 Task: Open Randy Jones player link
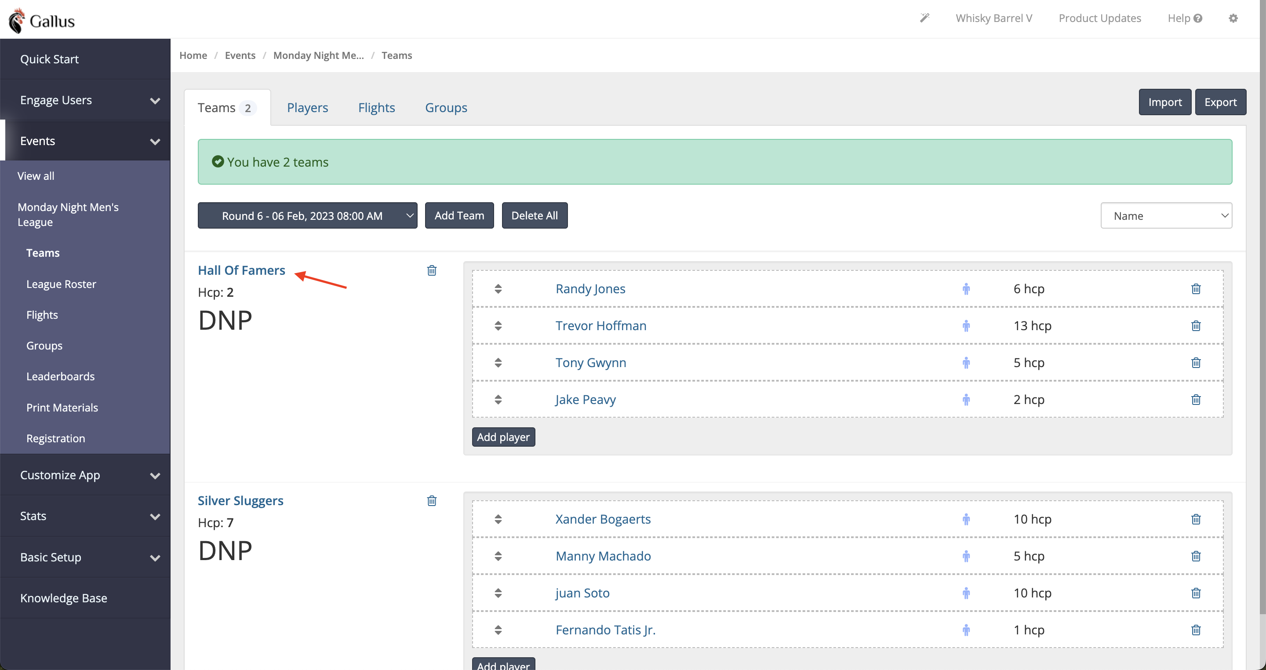point(590,288)
